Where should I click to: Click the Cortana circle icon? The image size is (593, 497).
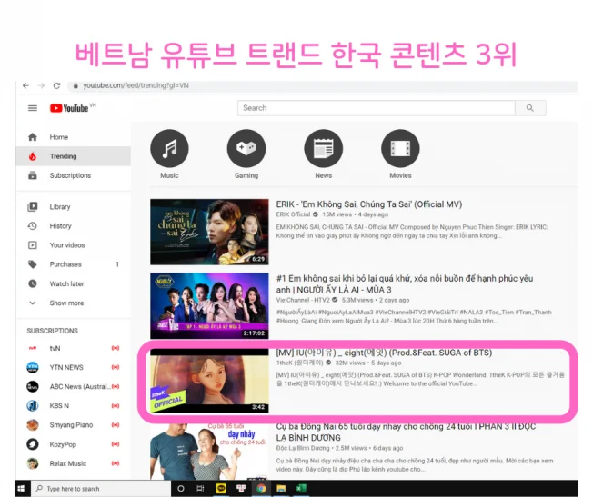coord(181,488)
